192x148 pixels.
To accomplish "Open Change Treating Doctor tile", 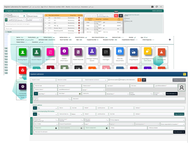I will (x=92, y=55).
